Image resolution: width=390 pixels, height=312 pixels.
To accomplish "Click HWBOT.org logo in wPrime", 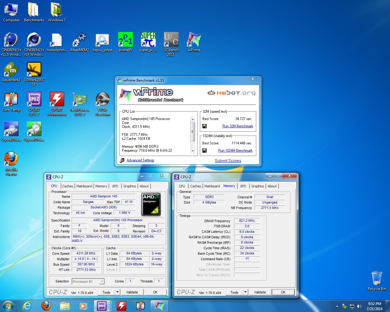I will pos(232,93).
